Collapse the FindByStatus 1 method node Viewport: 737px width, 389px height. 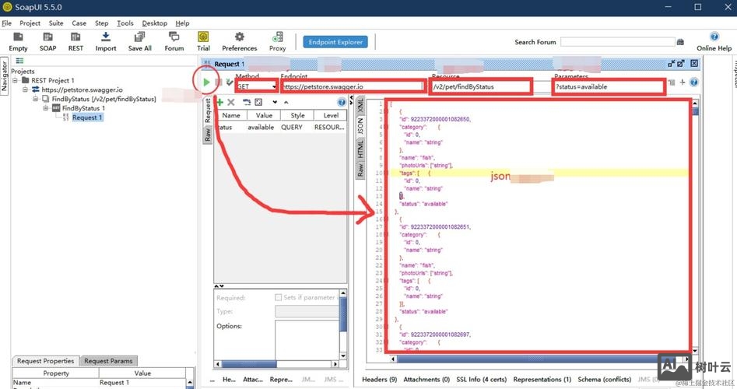pyautogui.click(x=45, y=108)
